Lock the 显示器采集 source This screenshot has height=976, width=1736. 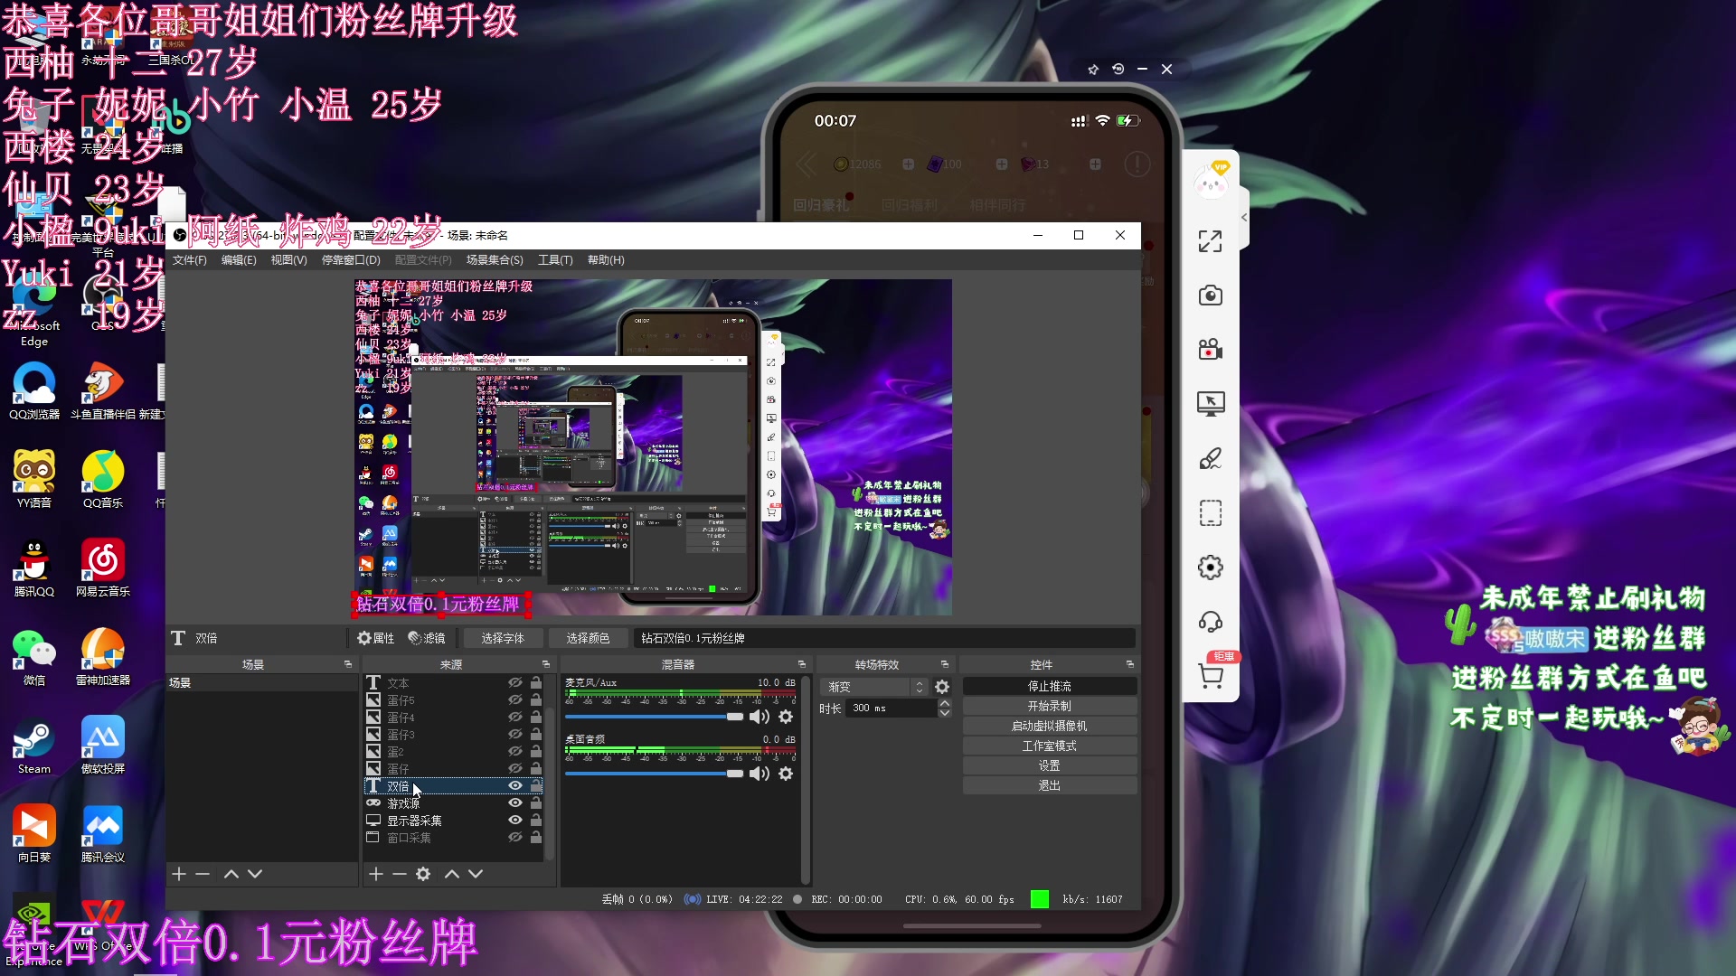pos(535,820)
